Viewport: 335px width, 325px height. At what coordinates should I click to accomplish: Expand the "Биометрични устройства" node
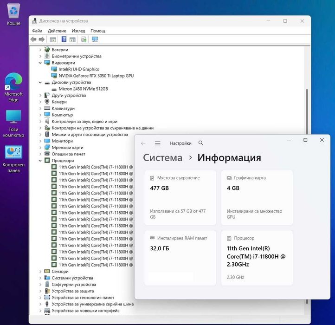pyautogui.click(x=40, y=56)
